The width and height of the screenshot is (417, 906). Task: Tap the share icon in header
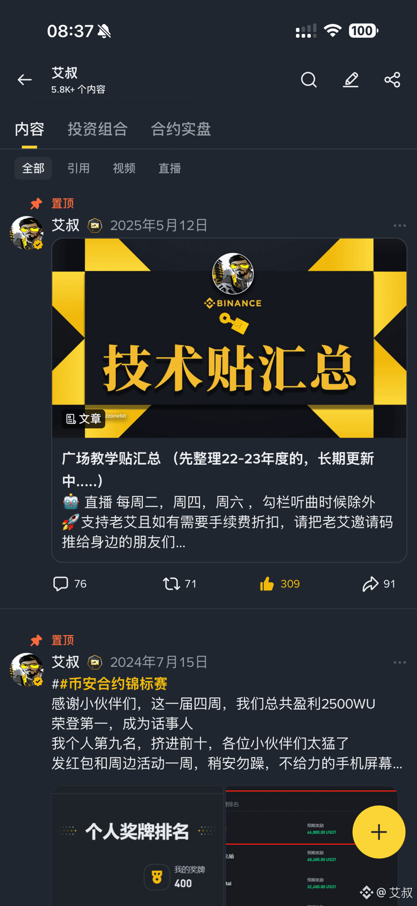coord(392,80)
